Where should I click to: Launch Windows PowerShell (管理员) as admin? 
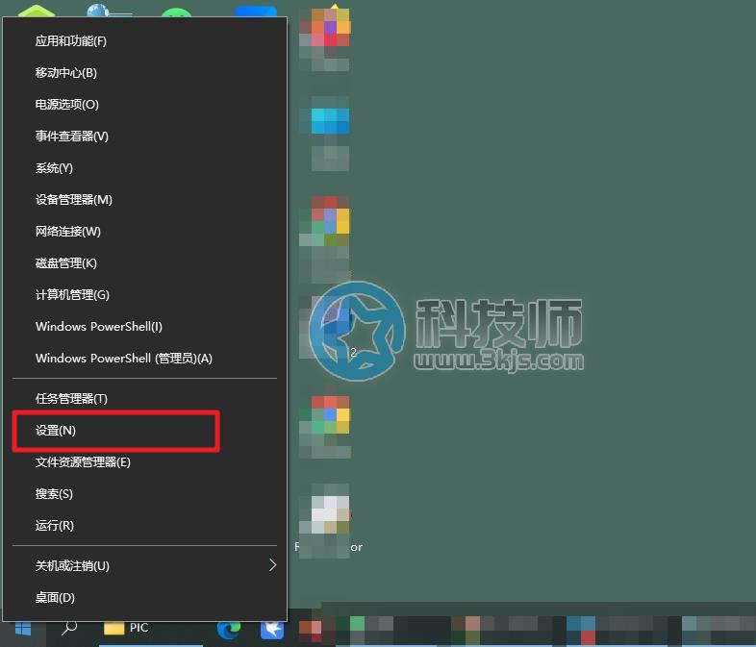tap(144, 359)
